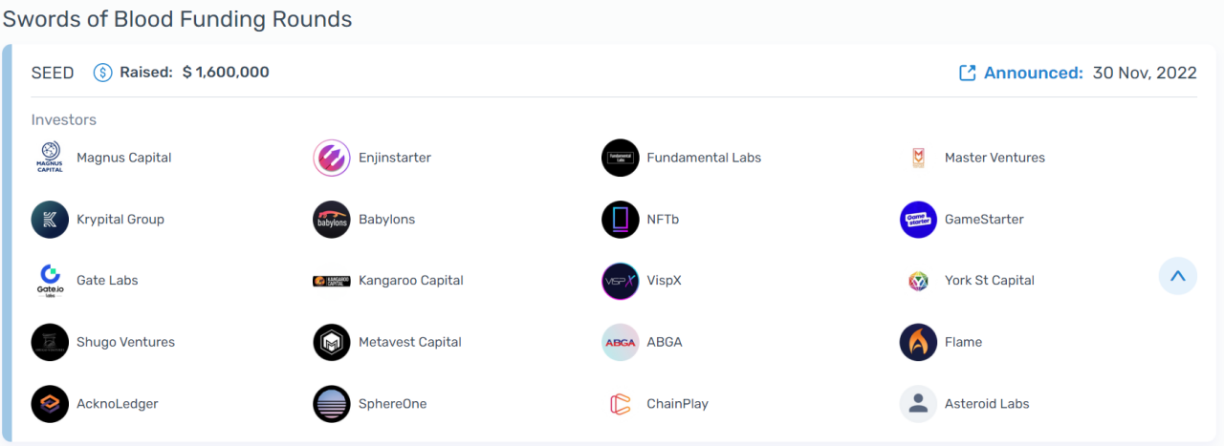Click the Asteroid Labs placeholder avatar
Image resolution: width=1224 pixels, height=446 pixels.
(918, 404)
